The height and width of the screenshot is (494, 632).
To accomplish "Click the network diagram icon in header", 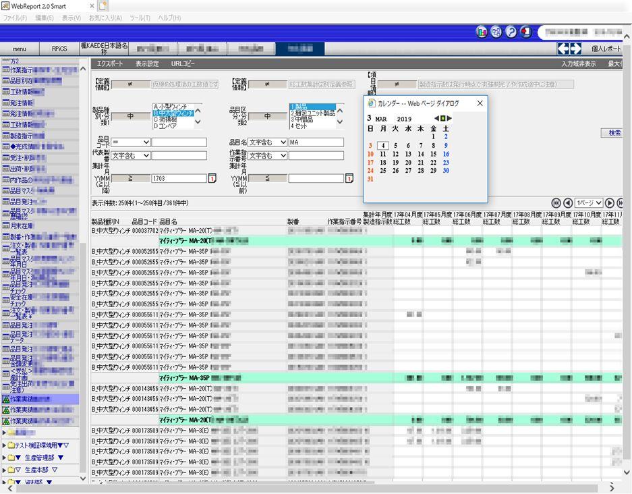I will [x=496, y=32].
